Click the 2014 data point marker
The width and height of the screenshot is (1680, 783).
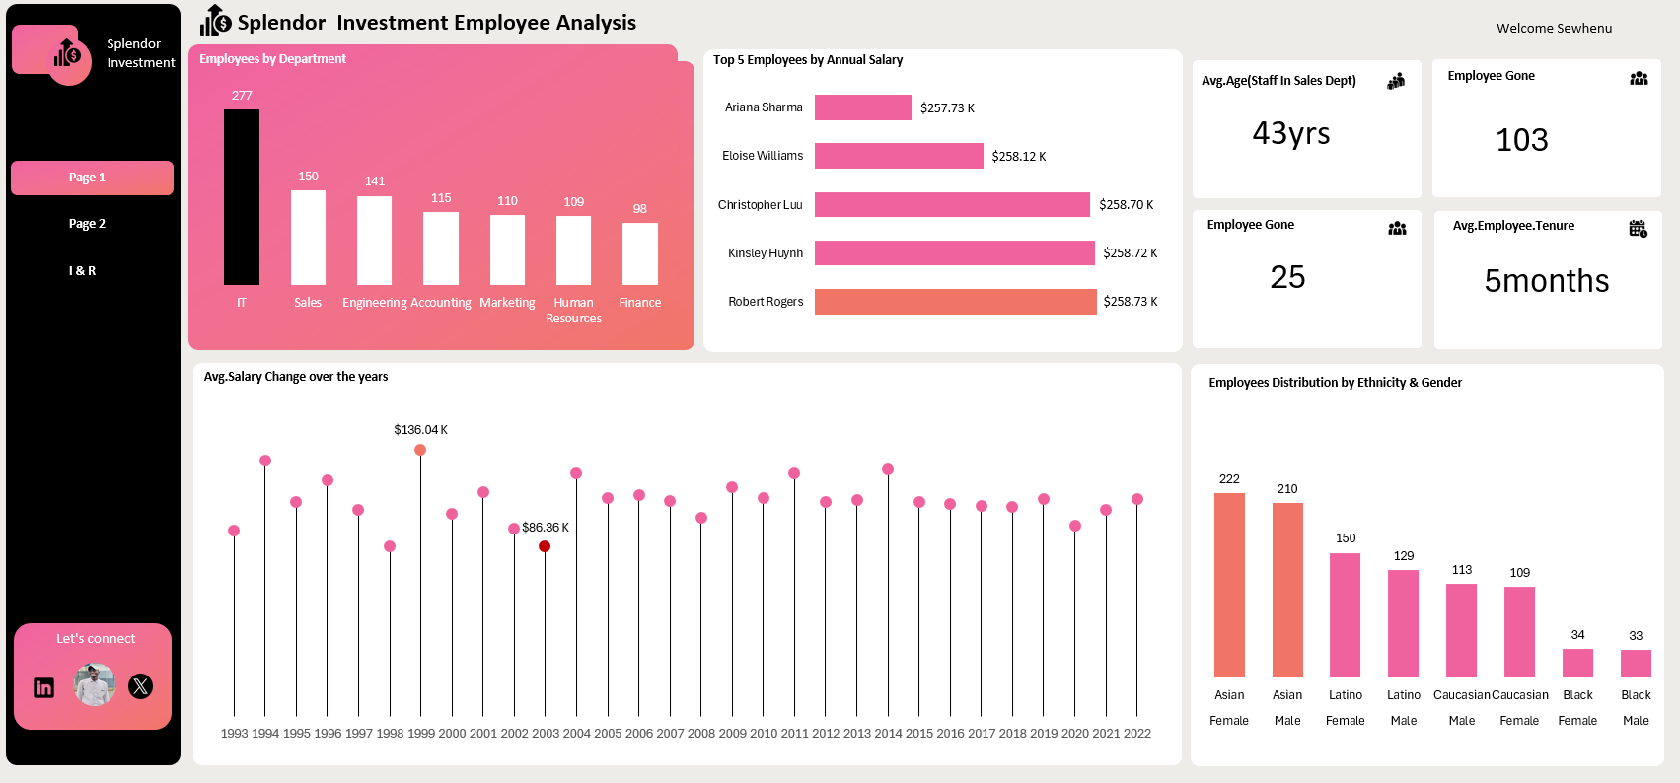[888, 469]
